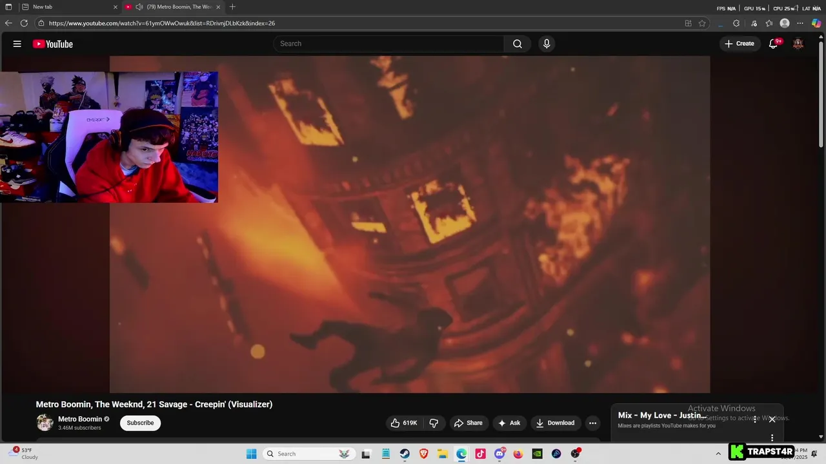Click the Ask button
This screenshot has width=826, height=464.
[509, 423]
